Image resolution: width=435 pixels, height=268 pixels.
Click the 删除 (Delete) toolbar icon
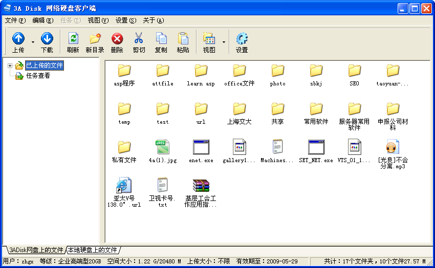(x=117, y=39)
